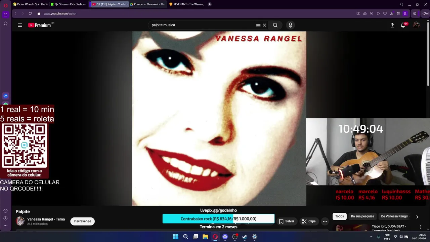
Task: Open Opera sidebar bookmarks star
Action: [5, 24]
